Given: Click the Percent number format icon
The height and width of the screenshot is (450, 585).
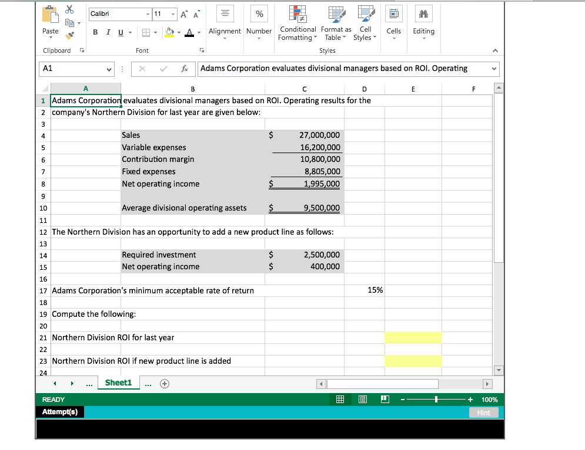Looking at the screenshot, I should click(259, 13).
